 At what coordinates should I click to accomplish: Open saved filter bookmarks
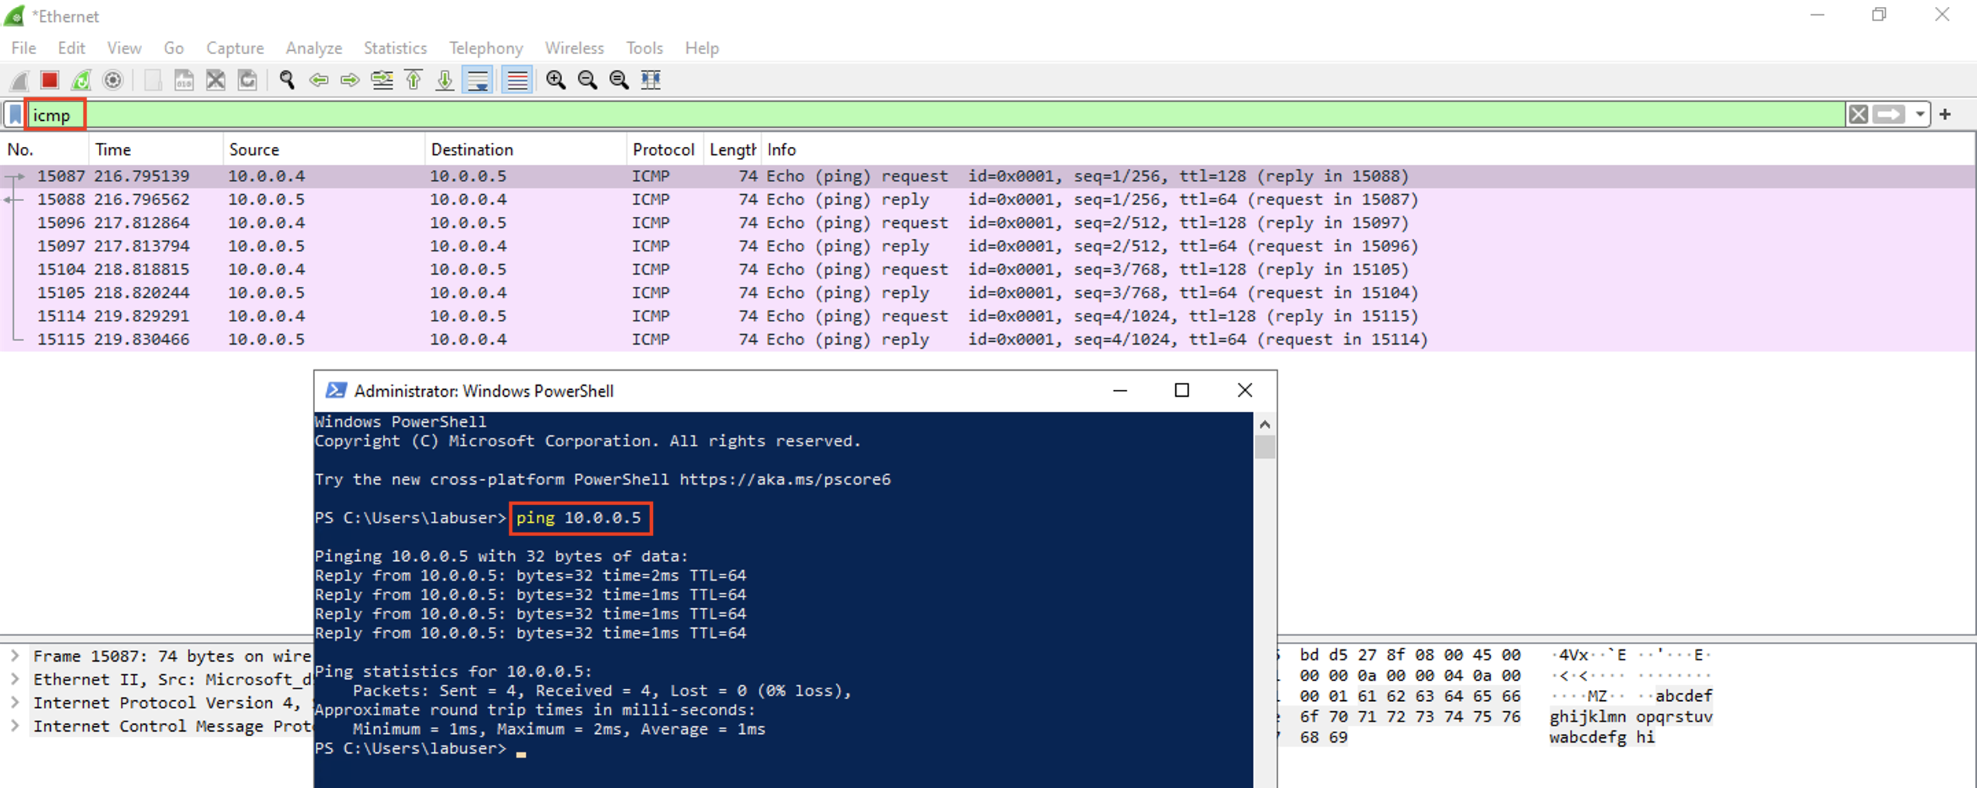coord(14,115)
